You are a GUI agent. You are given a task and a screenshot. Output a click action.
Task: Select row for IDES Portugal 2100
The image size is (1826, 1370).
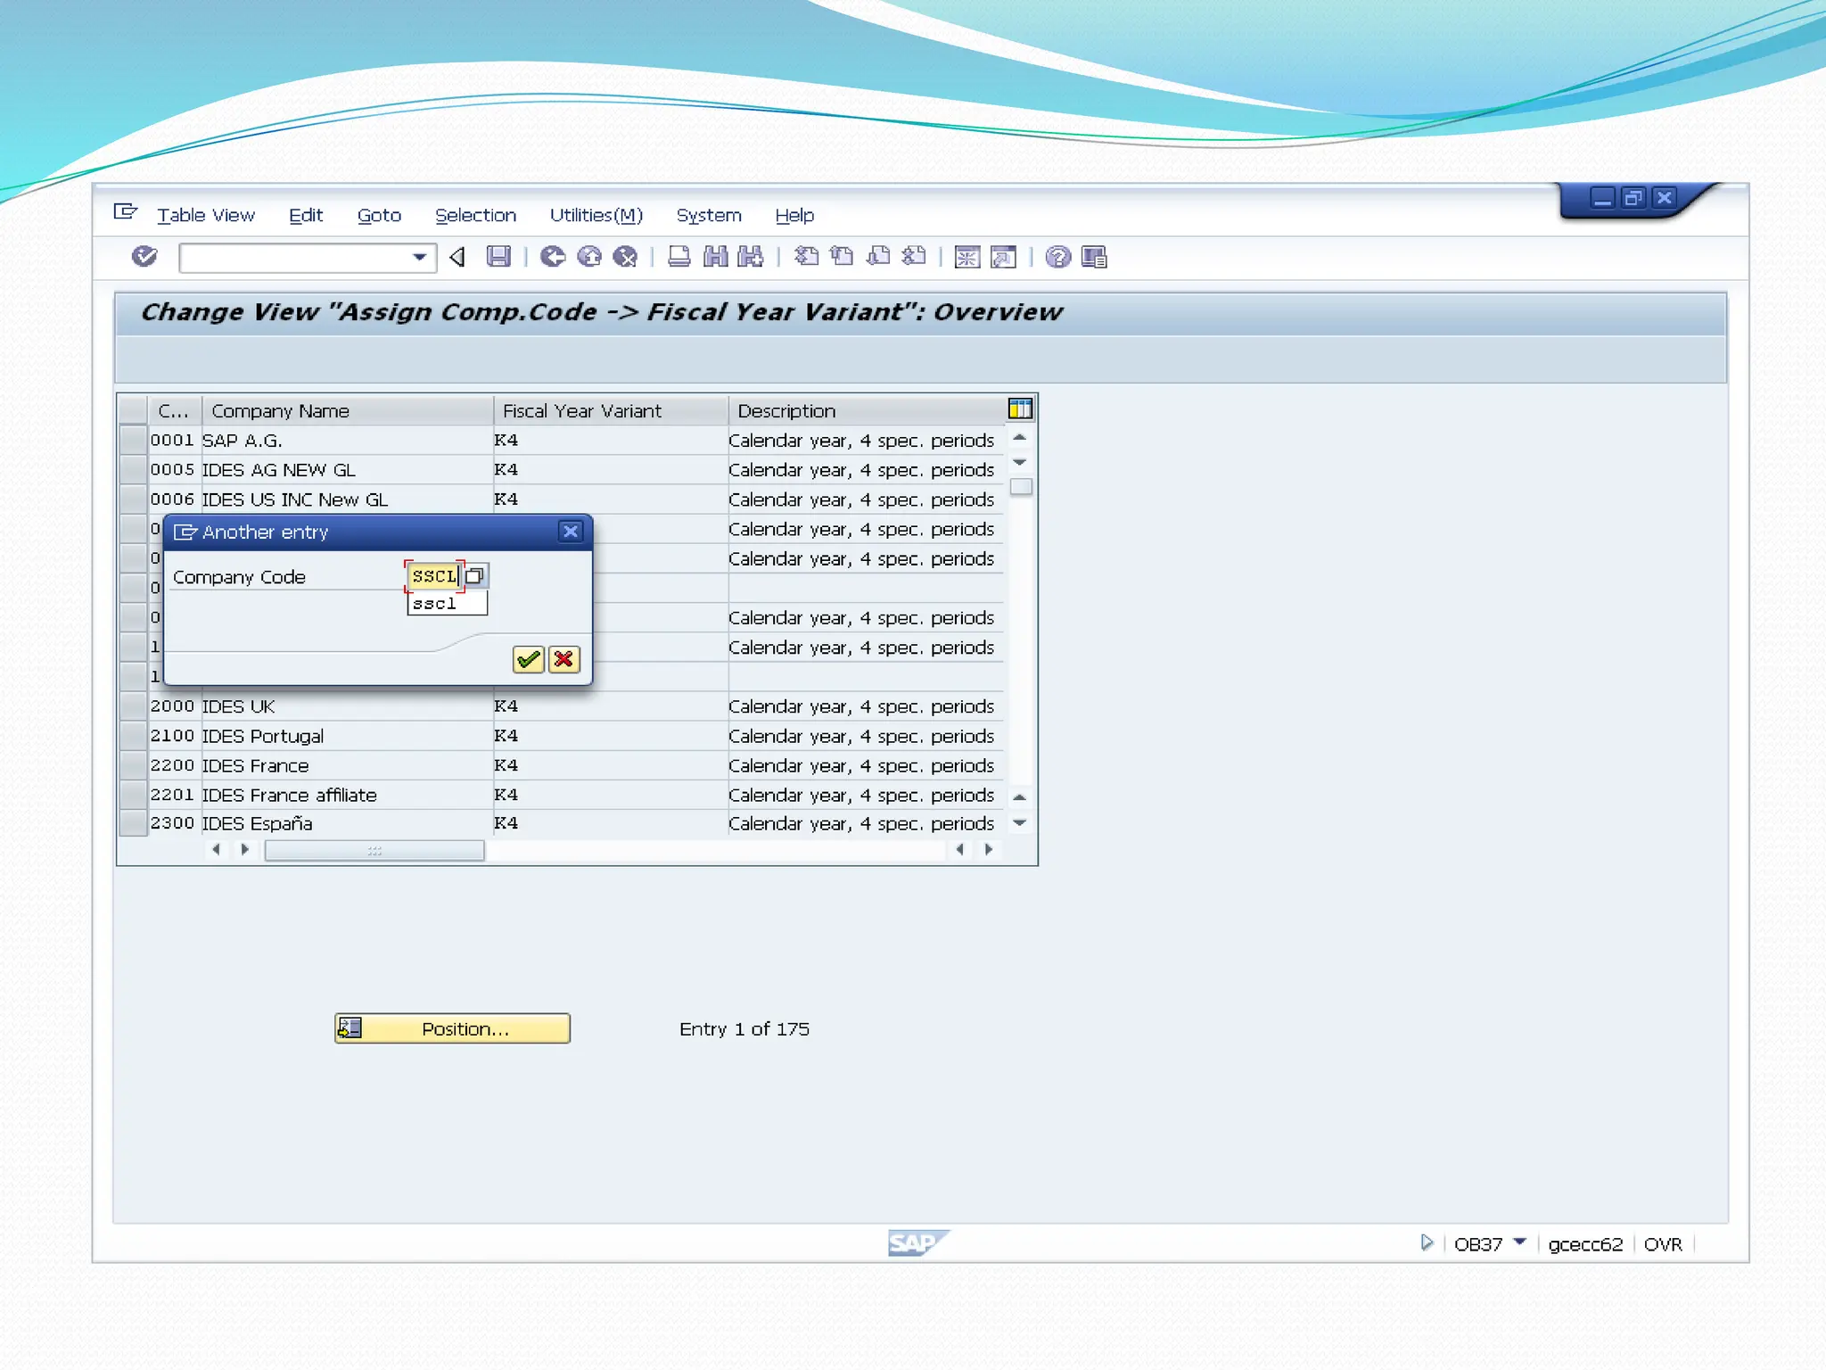tap(133, 735)
